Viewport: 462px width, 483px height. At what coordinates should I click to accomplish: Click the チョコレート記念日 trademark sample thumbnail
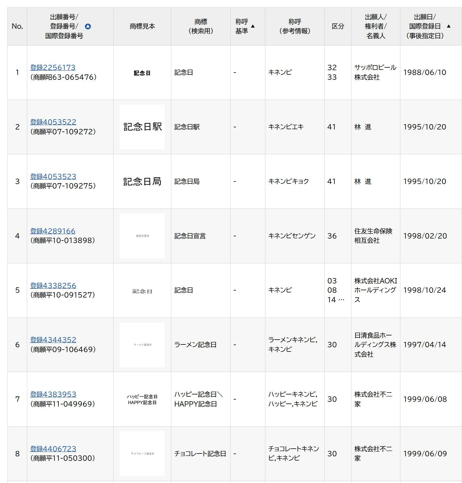point(142,453)
